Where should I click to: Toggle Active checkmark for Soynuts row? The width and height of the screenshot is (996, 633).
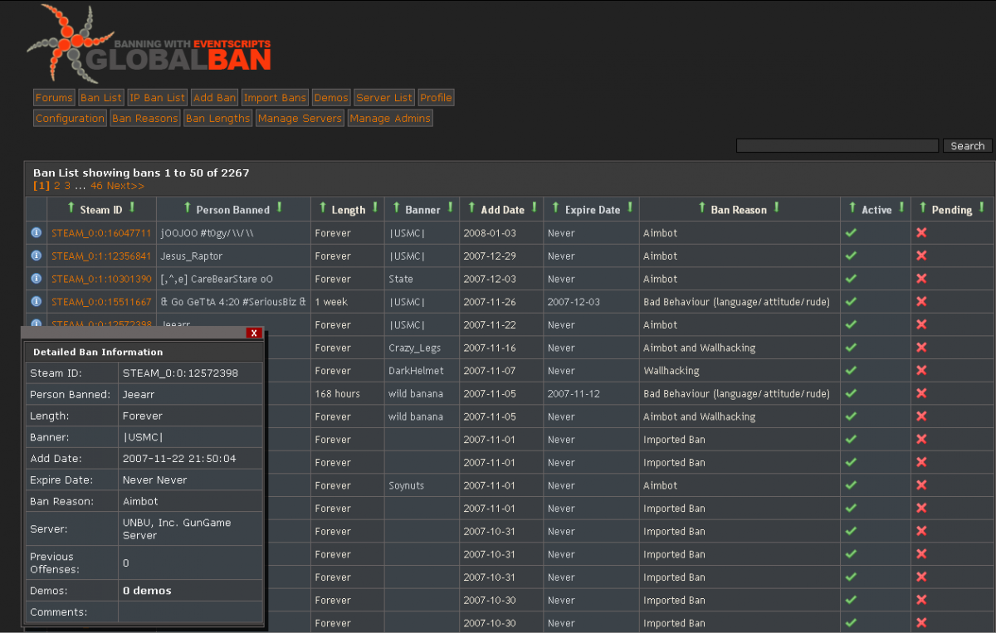[851, 485]
